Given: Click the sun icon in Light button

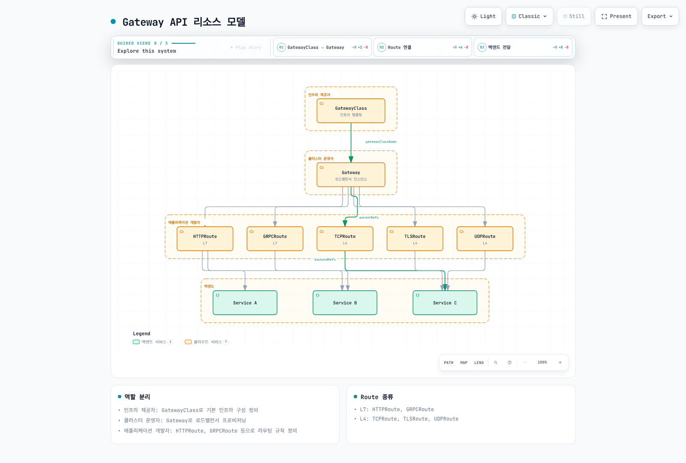Looking at the screenshot, I should 474,16.
